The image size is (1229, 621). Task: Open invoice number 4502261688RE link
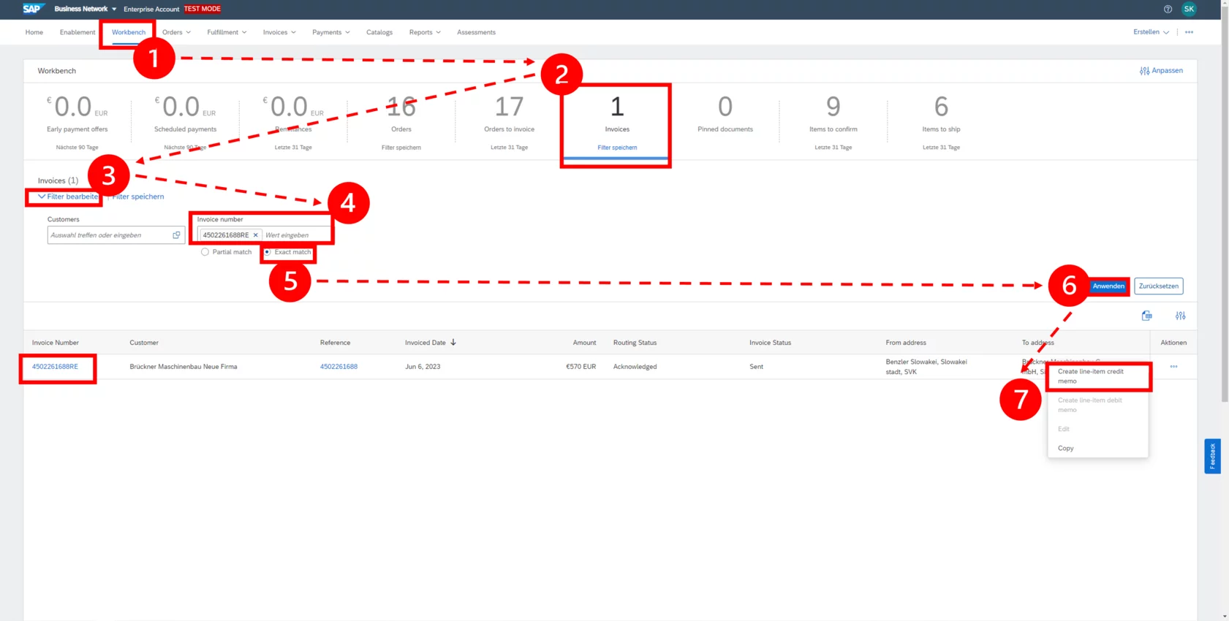point(55,367)
